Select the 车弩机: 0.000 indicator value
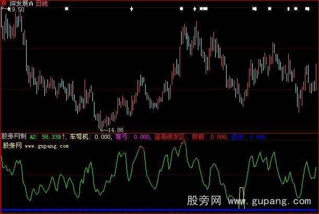The image size is (319, 214). [x=90, y=137]
